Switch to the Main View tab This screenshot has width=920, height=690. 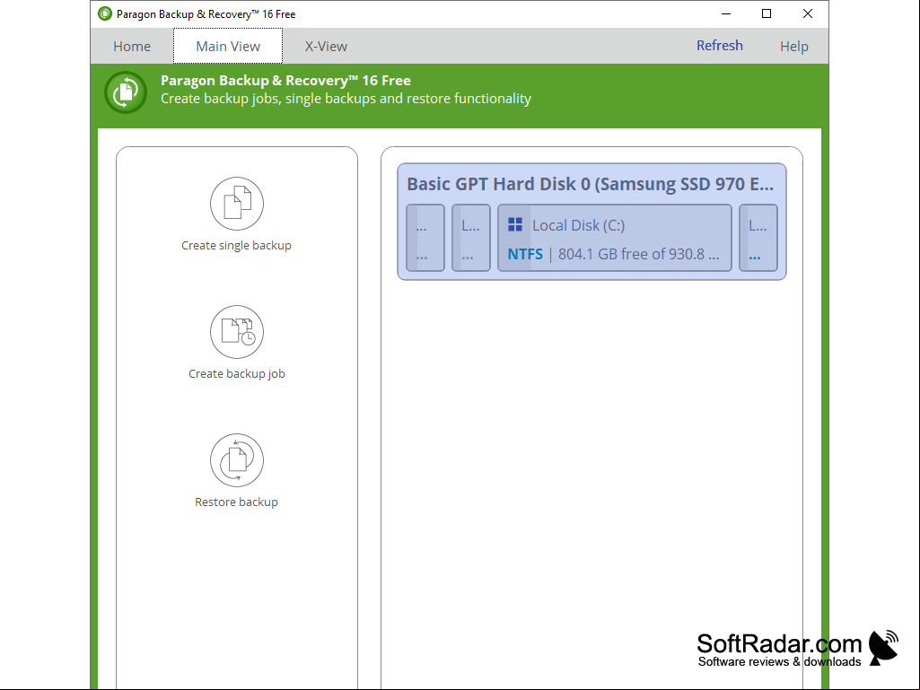(x=228, y=47)
